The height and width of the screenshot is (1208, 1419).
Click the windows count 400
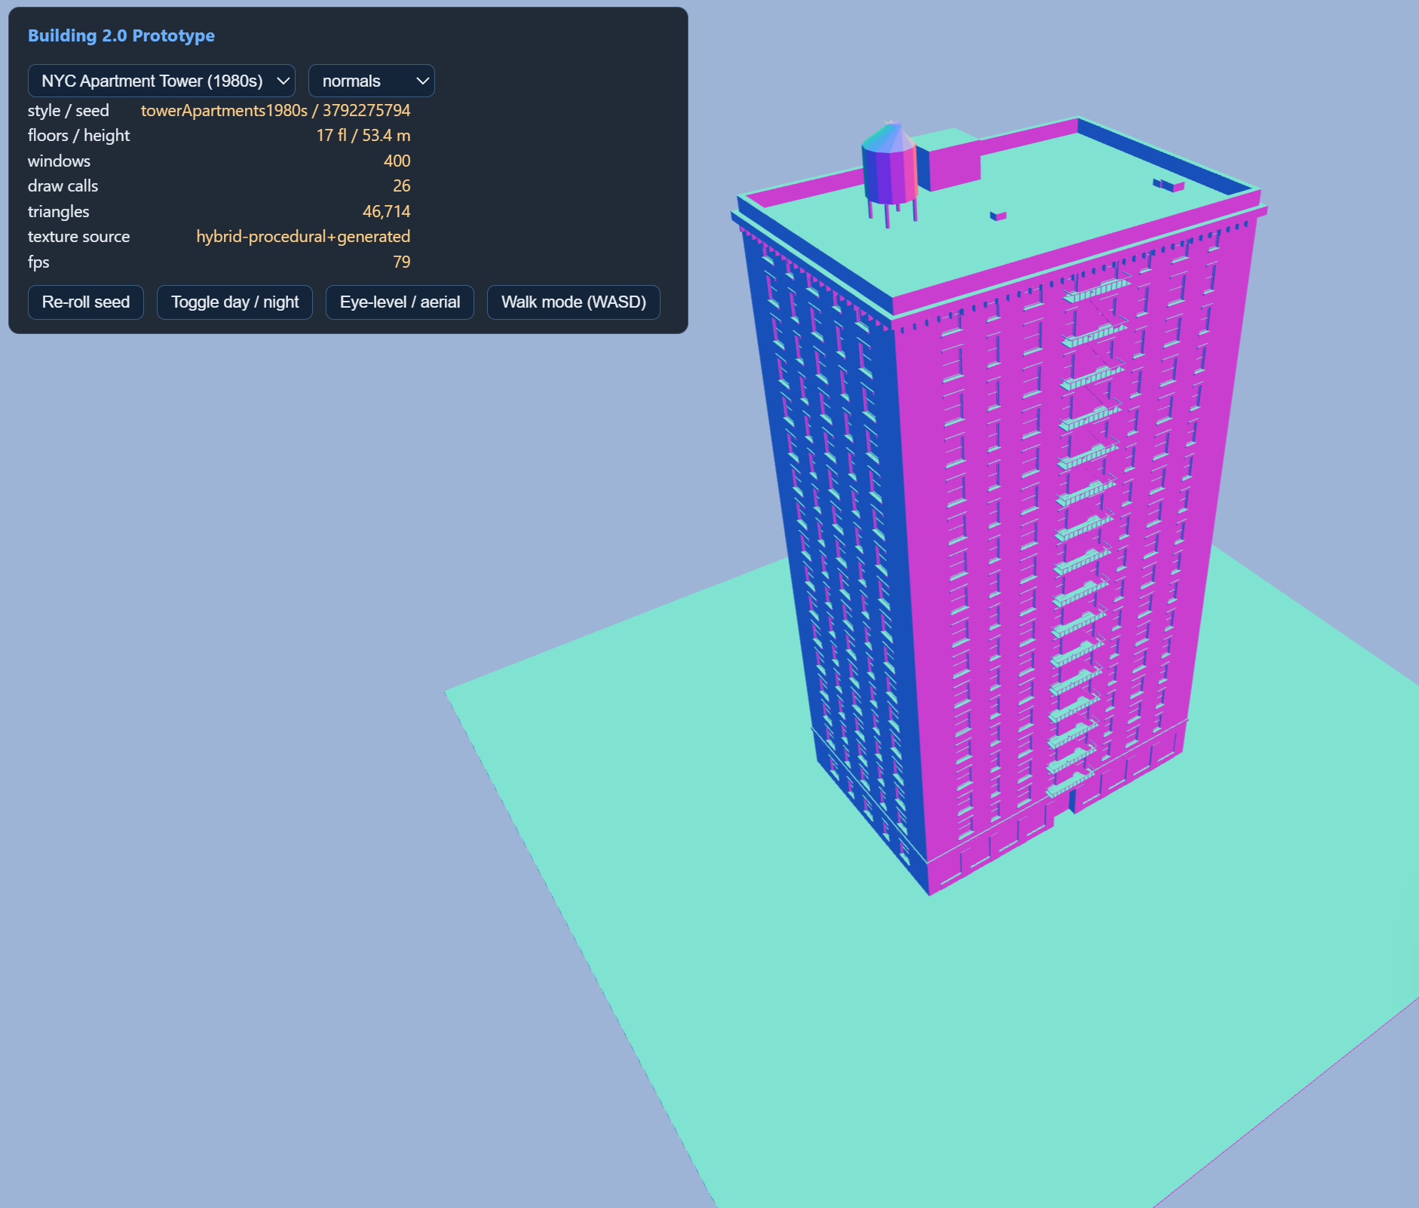397,161
